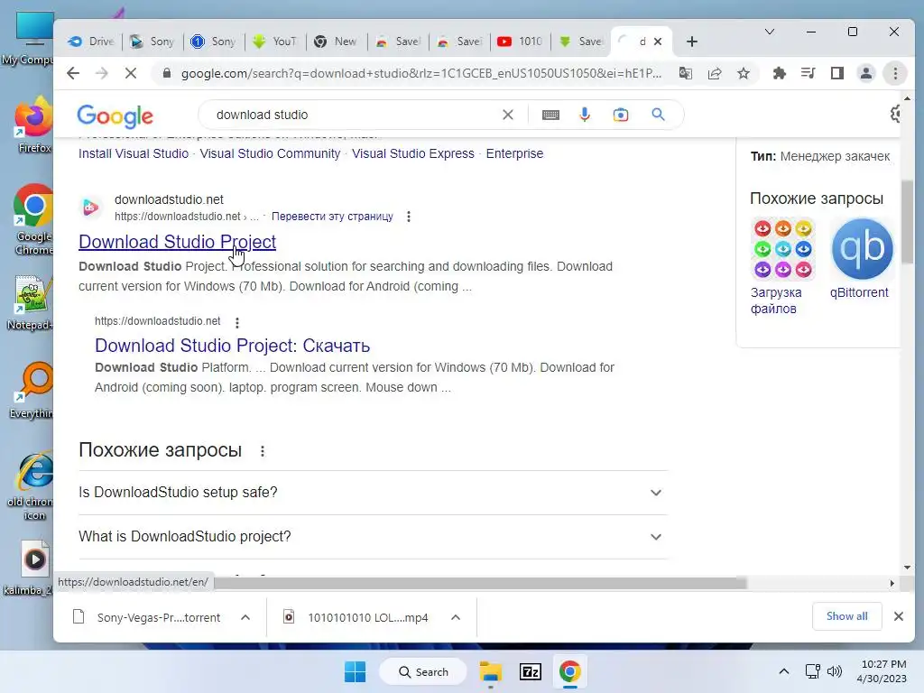Open File Explorer from taskbar

490,671
